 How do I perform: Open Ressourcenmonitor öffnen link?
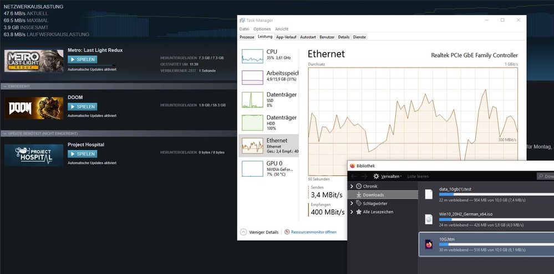tap(313, 232)
